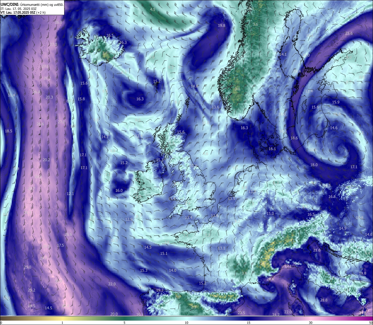373x325 pixels.
Task: Click the map value 18.5
Action: [x=8, y=131]
